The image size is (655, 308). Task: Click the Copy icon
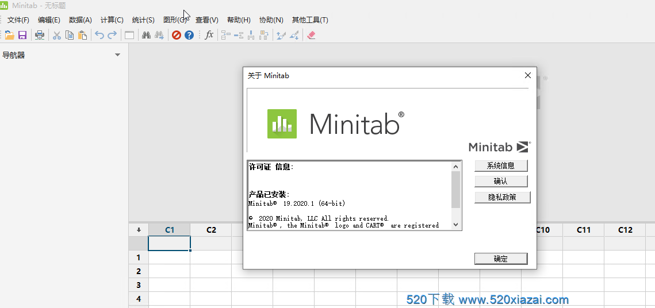click(70, 35)
